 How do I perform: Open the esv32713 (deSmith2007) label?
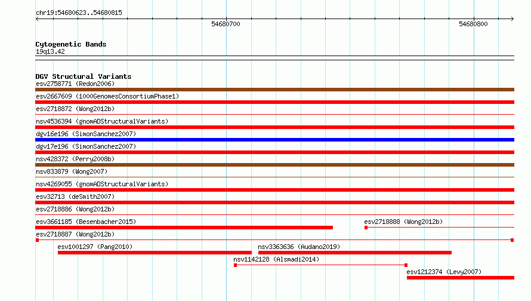point(75,196)
